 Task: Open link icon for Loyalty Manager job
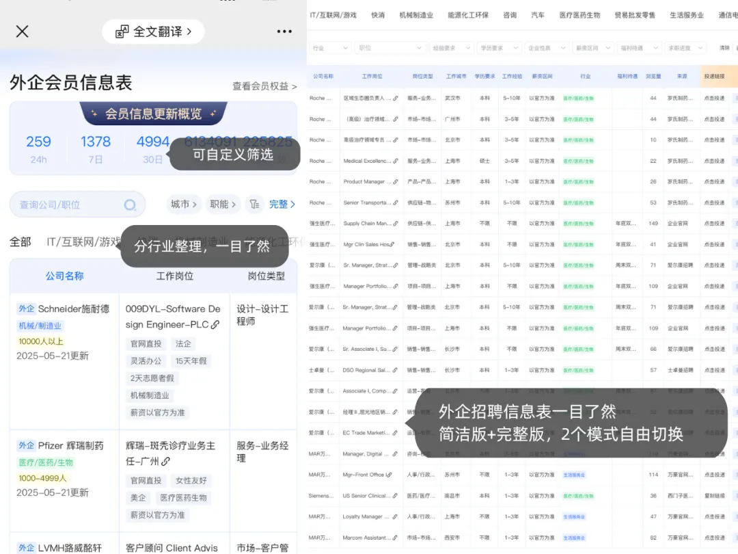(x=395, y=517)
